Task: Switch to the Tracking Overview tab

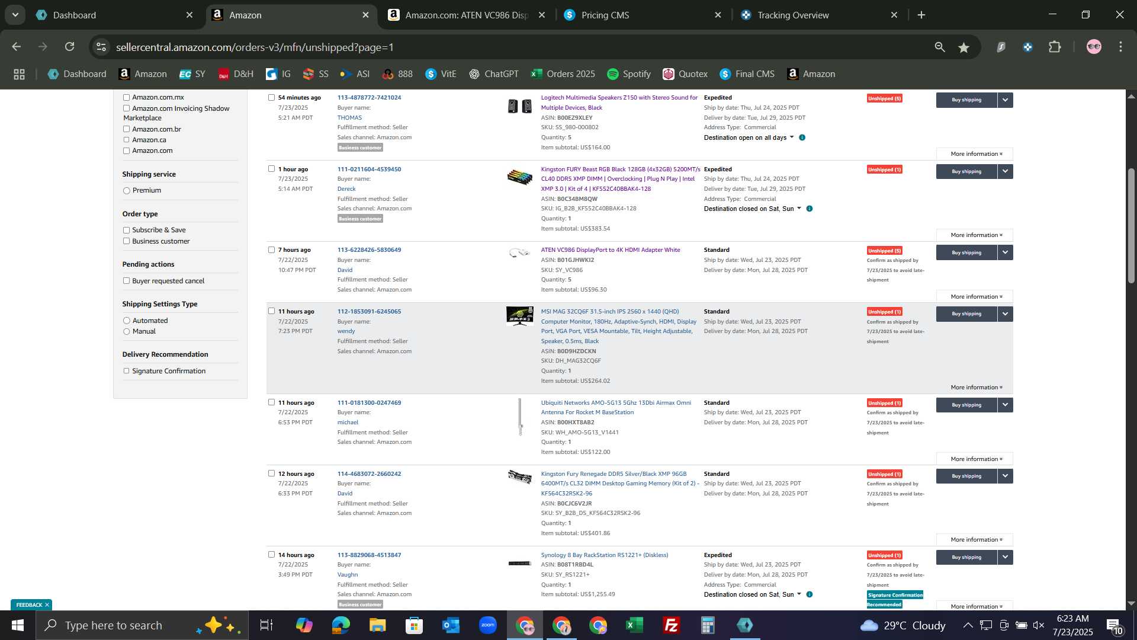Action: [x=819, y=15]
